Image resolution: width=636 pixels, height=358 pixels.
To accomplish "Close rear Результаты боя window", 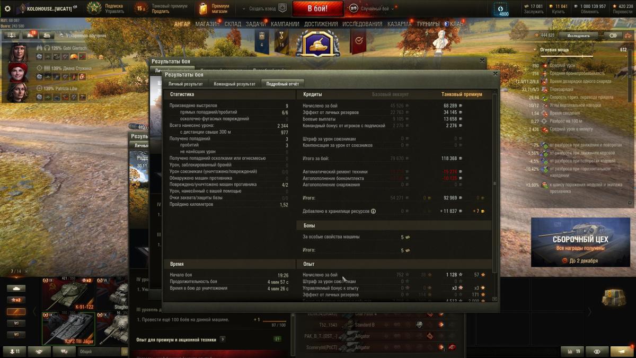I will click(x=482, y=60).
